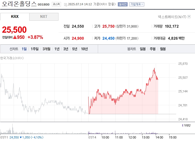Select the 1일 line chart period

coord(24,49)
